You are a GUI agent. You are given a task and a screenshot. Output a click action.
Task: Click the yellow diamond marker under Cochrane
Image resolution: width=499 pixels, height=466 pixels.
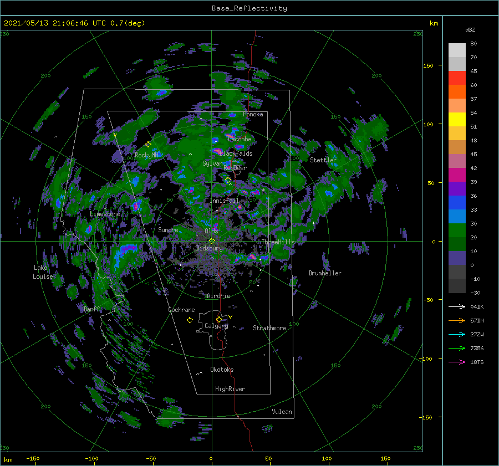pyautogui.click(x=190, y=320)
